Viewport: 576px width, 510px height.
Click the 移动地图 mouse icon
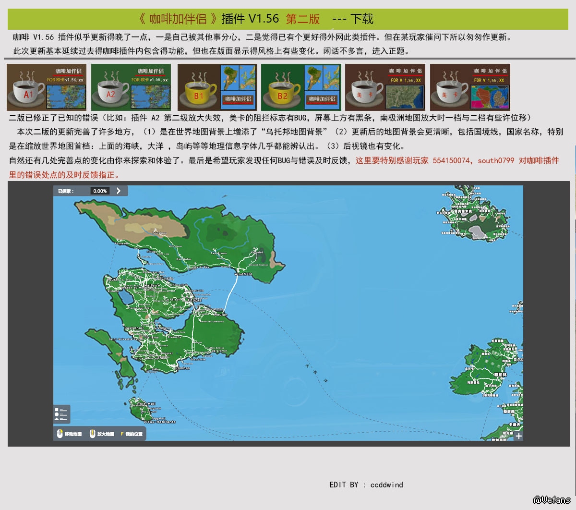coord(60,434)
